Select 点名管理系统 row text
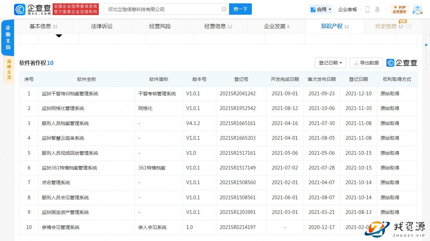The image size is (430, 241). pos(56,183)
